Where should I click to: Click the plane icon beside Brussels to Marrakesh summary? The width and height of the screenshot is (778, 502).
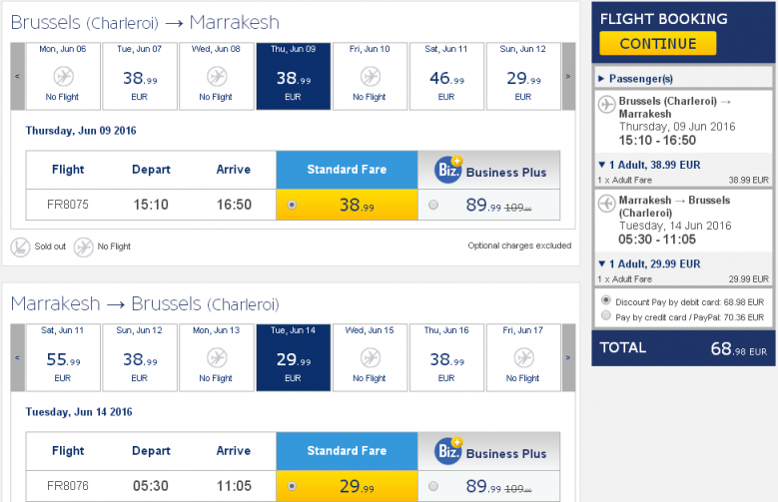[606, 105]
